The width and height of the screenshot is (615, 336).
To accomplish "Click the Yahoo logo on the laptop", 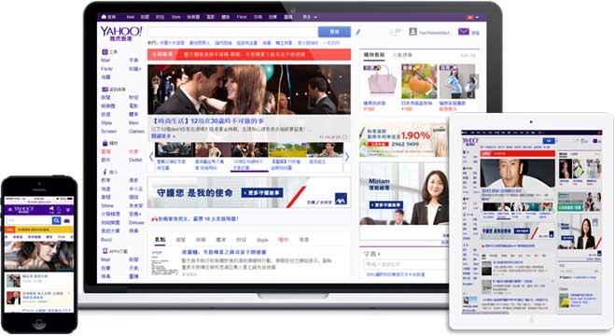I will coord(120,34).
